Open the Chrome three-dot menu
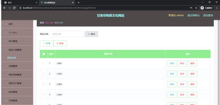The image size is (220, 105). tap(217, 8)
